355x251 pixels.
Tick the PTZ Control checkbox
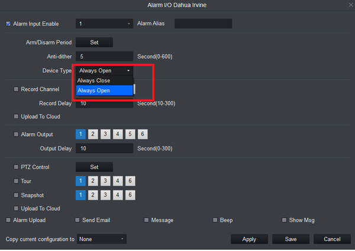(16, 167)
